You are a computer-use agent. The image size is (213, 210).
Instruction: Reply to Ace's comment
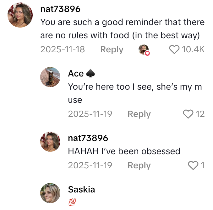(139, 114)
